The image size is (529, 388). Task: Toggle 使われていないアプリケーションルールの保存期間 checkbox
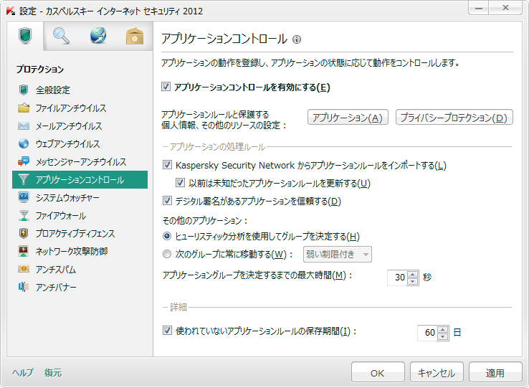click(167, 330)
